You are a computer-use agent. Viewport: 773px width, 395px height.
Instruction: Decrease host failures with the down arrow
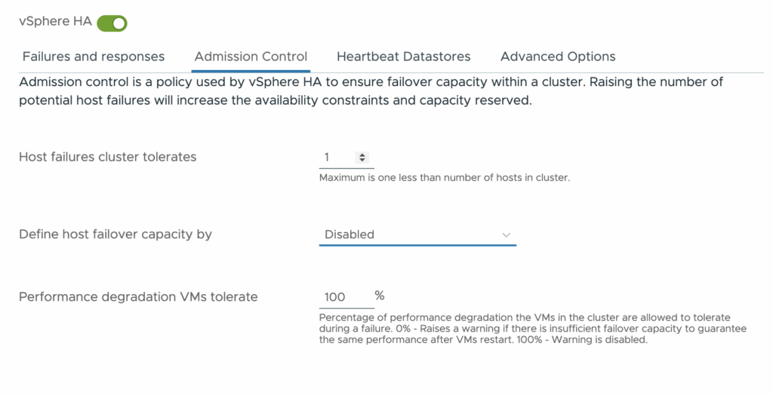click(362, 160)
